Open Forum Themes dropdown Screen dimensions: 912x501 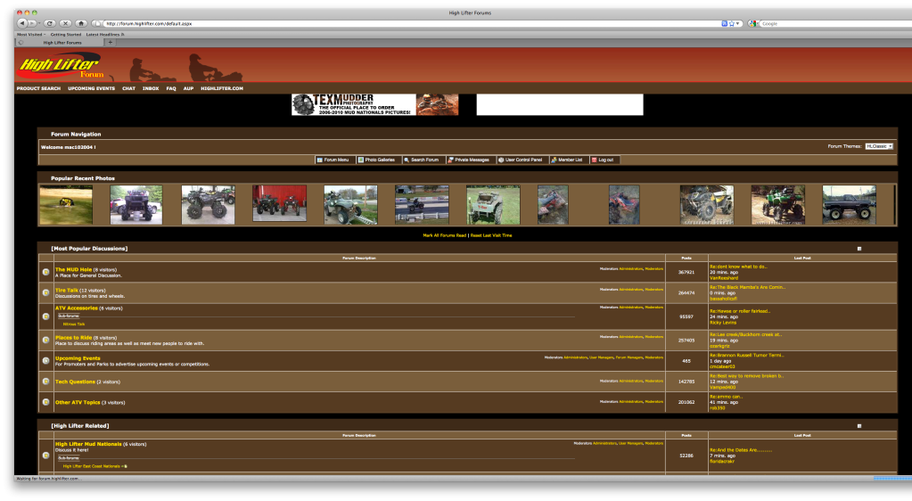(879, 146)
